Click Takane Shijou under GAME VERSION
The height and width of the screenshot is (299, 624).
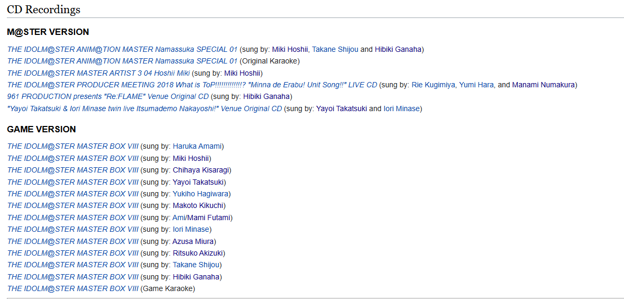(x=196, y=265)
